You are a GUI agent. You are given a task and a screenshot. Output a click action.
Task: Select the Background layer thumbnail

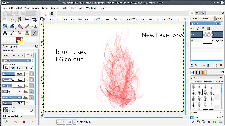click(x=207, y=41)
